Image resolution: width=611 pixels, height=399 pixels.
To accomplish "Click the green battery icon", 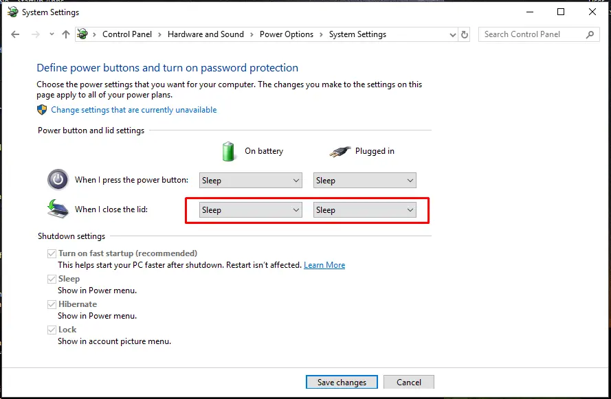I will (228, 151).
